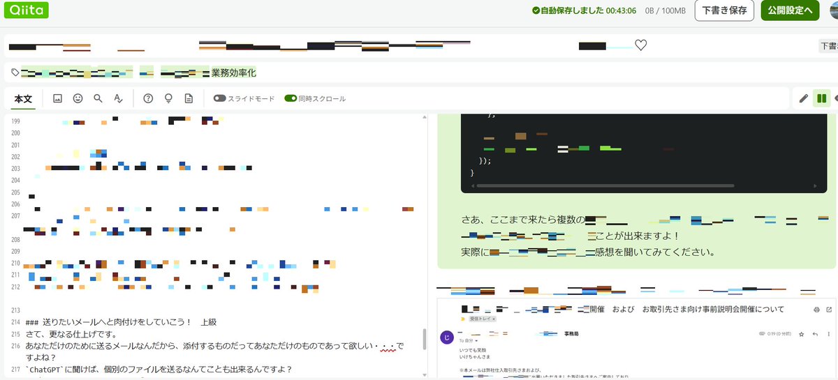This screenshot has width=838, height=380.
Task: Click the email subject 'お取引先さま向け事前説明会開催について'
Action: click(x=713, y=309)
